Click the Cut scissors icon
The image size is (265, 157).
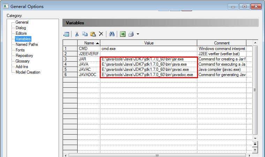tap(77, 34)
